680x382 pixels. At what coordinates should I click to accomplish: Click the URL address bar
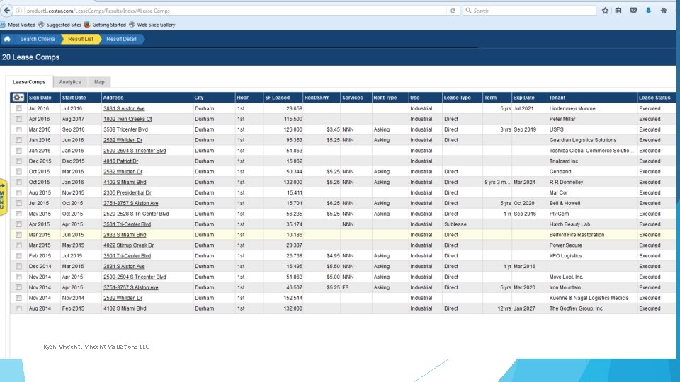(234, 11)
